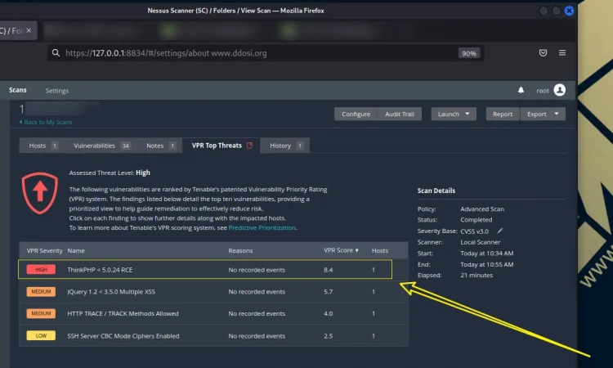Click the Advanced Scan policy value

point(482,209)
